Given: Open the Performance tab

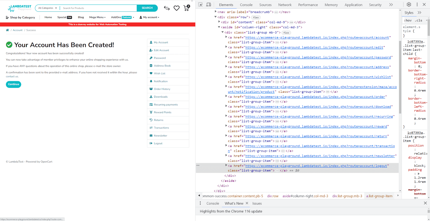Looking at the screenshot, I should [x=308, y=5].
